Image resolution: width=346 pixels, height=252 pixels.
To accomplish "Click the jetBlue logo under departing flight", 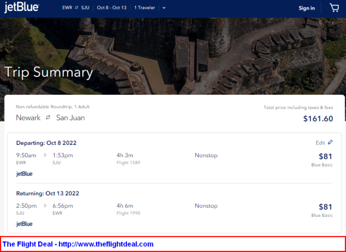I will click(24, 174).
